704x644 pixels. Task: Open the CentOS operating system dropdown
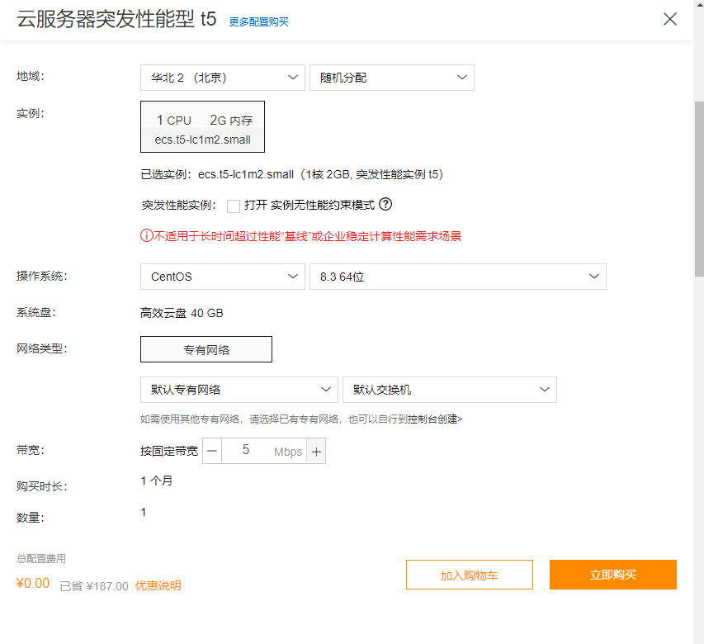pos(223,276)
